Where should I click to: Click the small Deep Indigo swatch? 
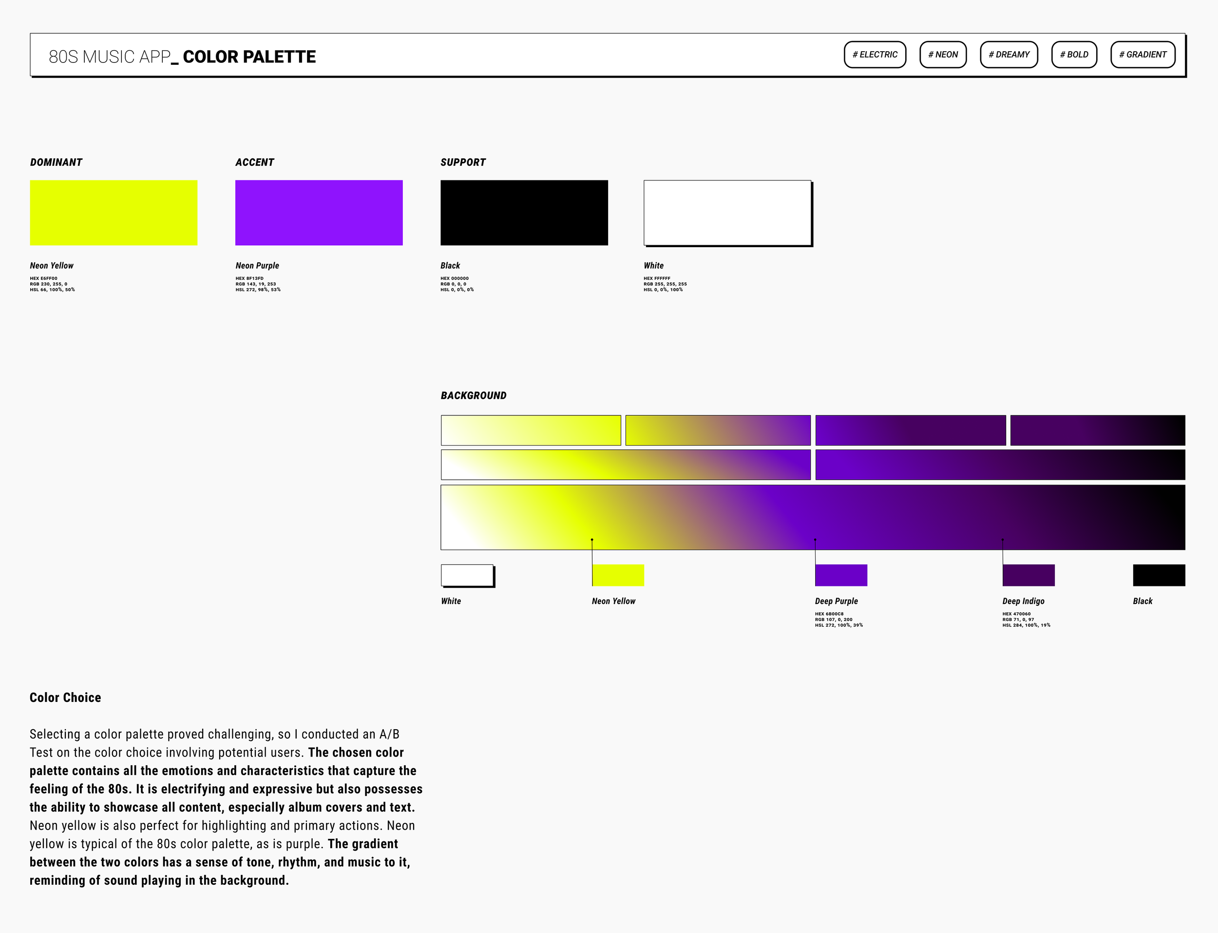click(1028, 575)
